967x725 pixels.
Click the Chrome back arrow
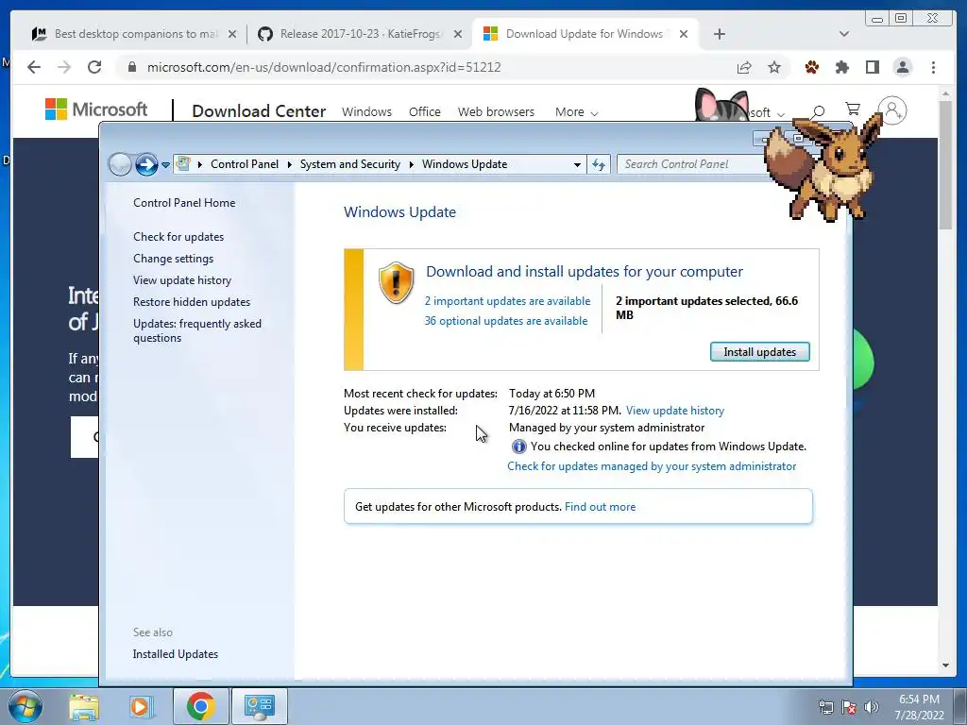pyautogui.click(x=34, y=67)
